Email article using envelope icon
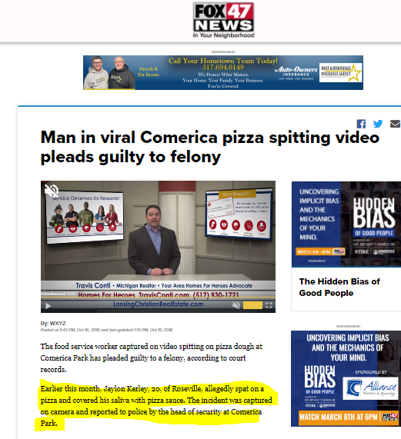The width and height of the screenshot is (401, 439). (395, 124)
